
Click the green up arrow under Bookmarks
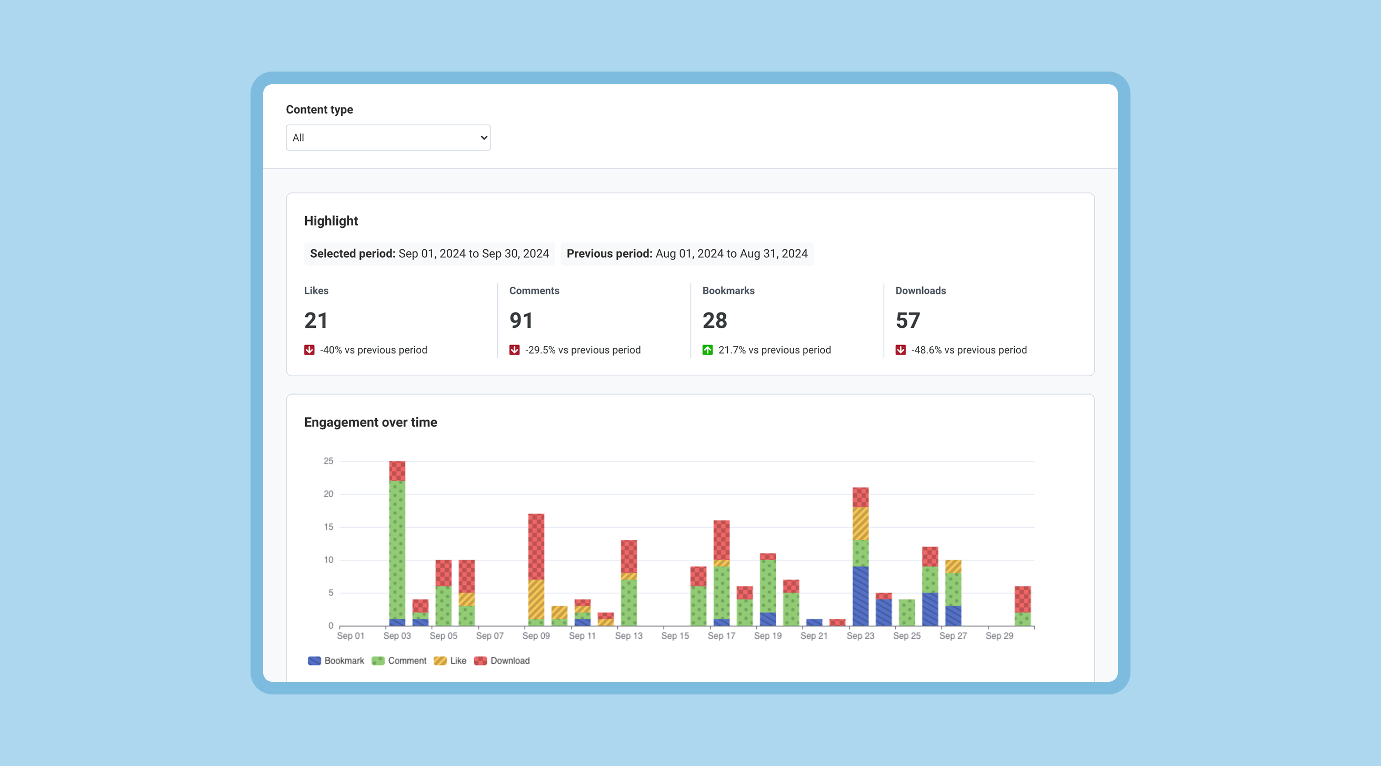pos(707,350)
